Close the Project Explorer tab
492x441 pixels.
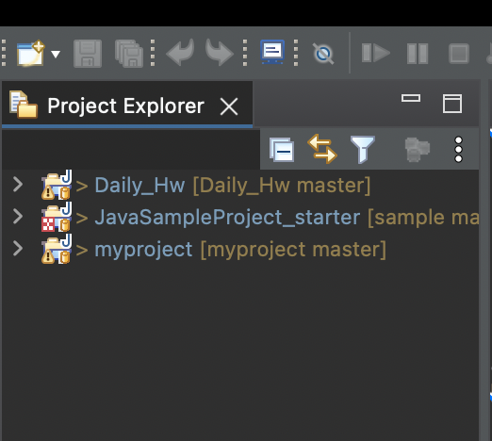click(x=229, y=106)
